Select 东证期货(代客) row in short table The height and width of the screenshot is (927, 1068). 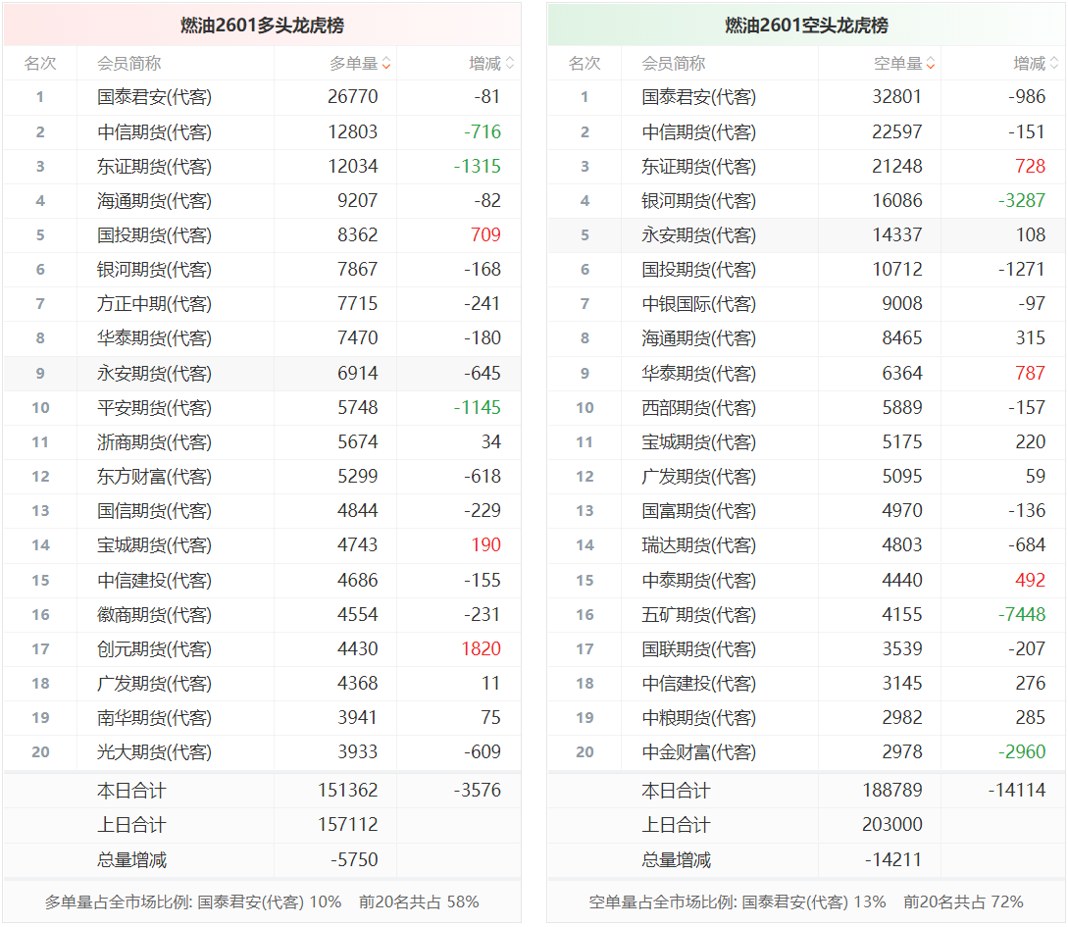[x=806, y=166]
